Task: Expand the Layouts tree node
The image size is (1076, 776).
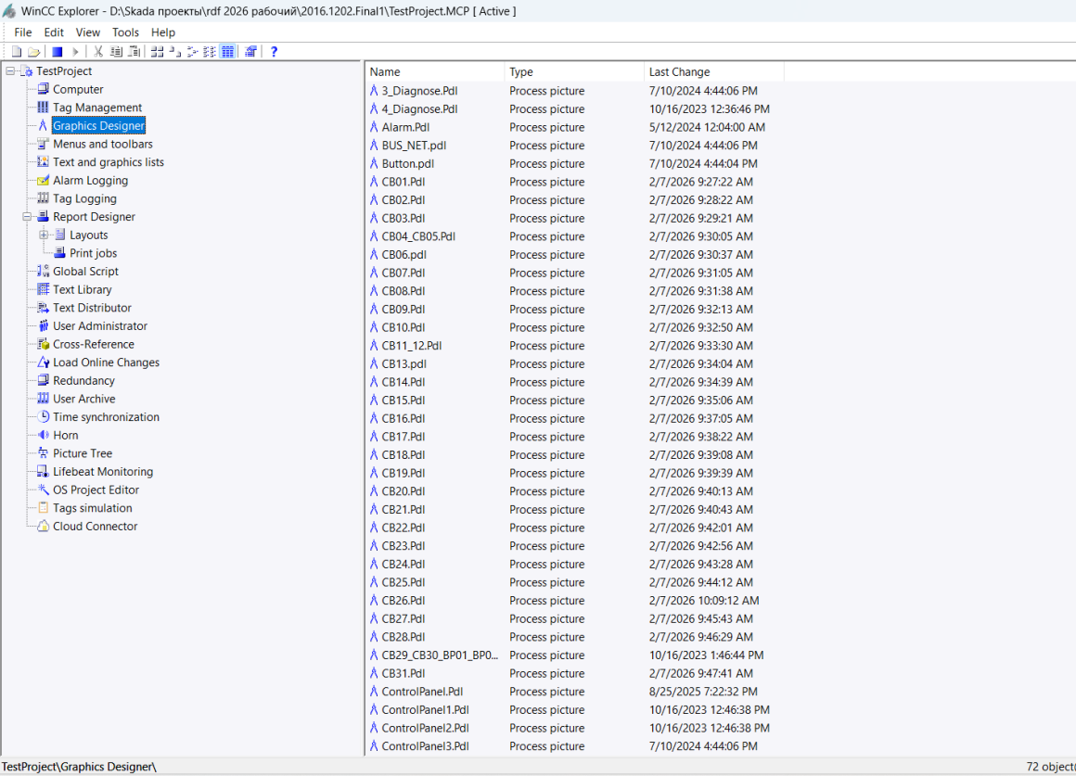Action: 44,235
